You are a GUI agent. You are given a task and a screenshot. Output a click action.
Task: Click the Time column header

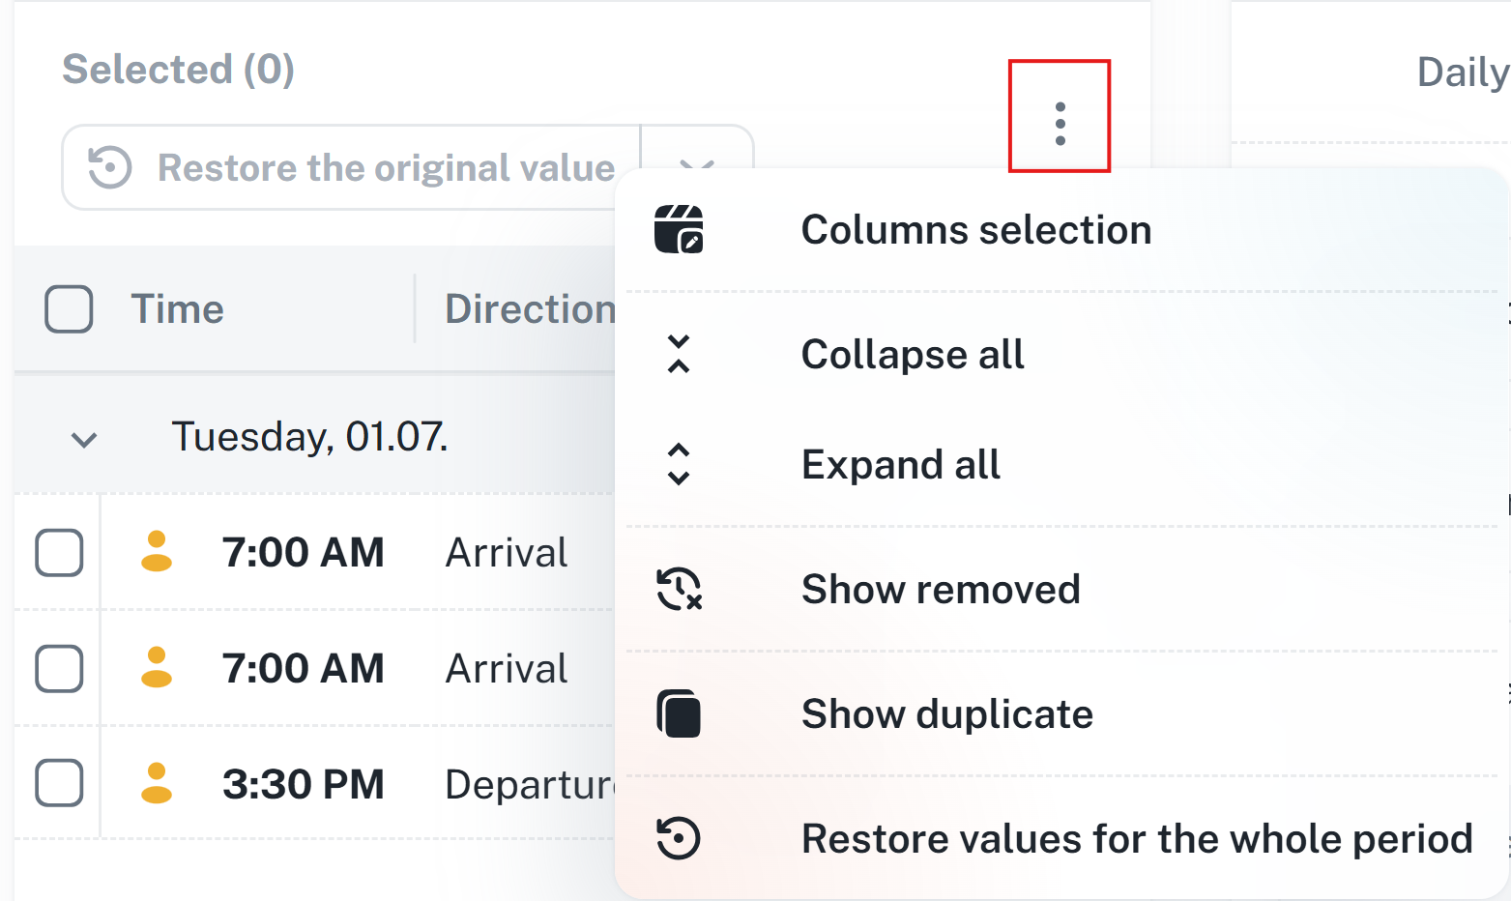tap(177, 309)
